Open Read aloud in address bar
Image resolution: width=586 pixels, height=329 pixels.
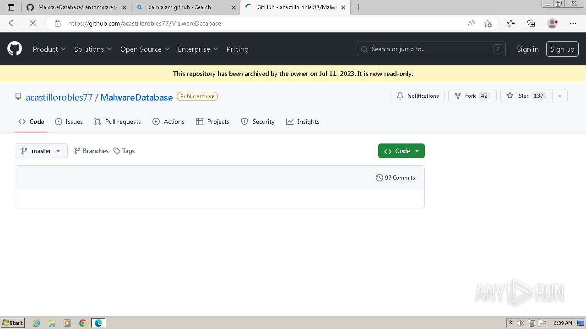point(471,23)
